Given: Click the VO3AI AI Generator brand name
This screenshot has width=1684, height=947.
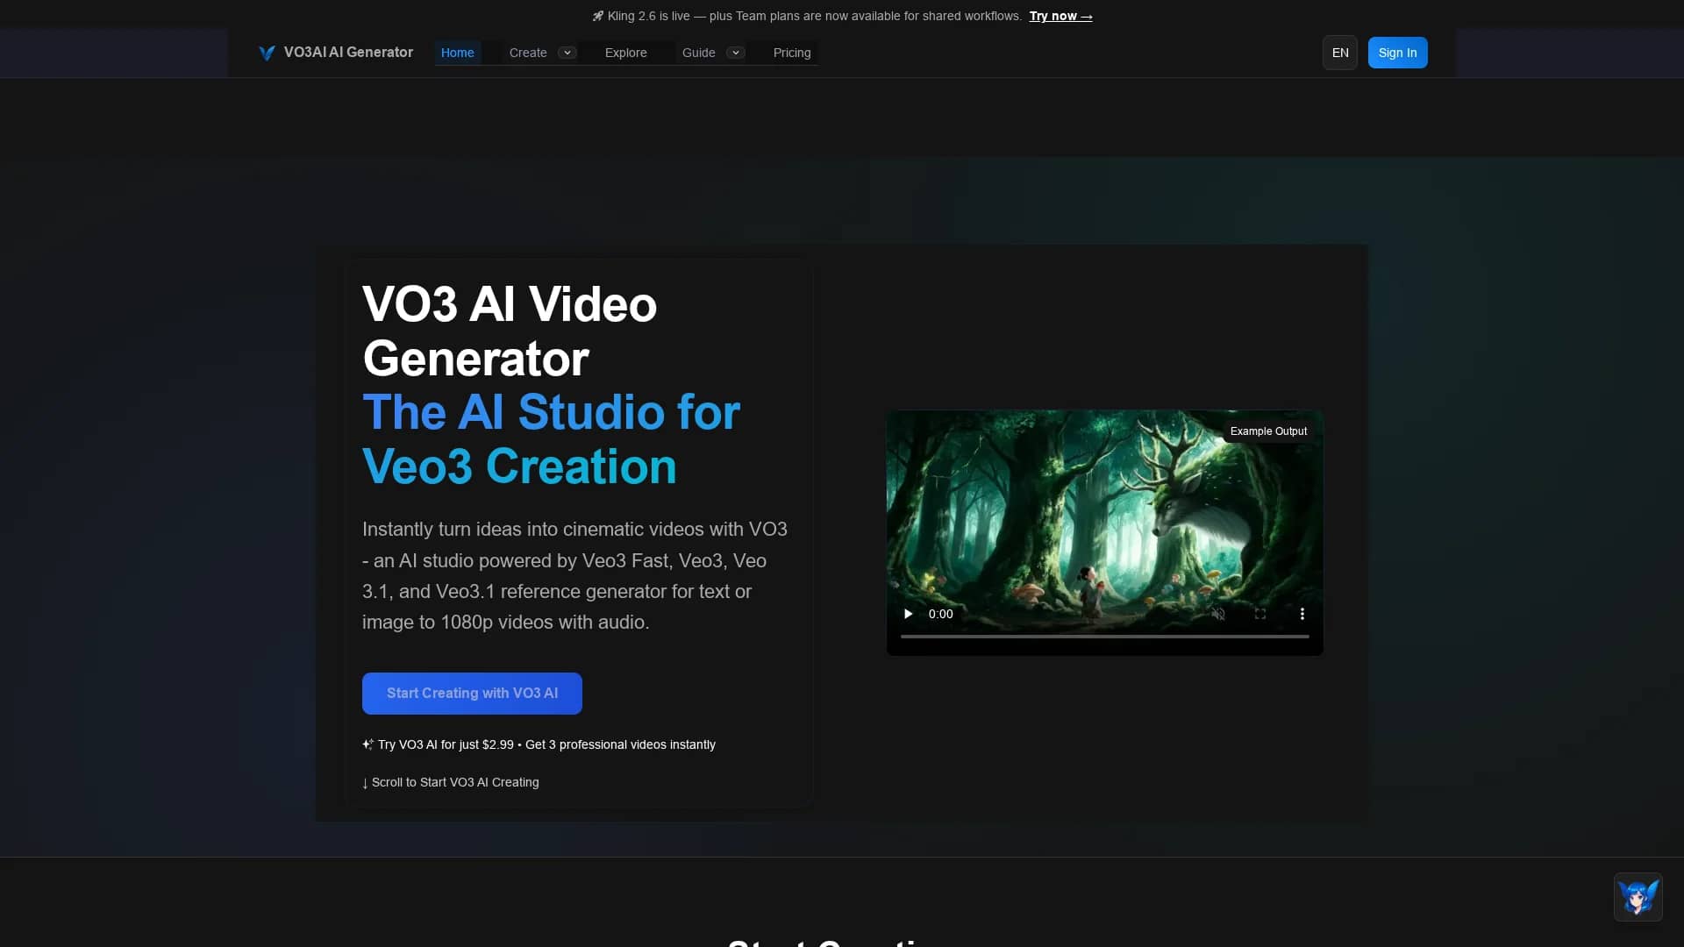Looking at the screenshot, I should (x=348, y=53).
